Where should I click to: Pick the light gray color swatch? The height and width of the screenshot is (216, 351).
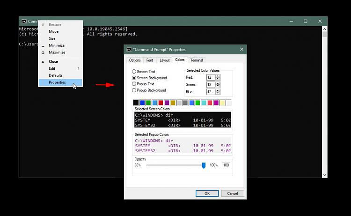[179, 103]
